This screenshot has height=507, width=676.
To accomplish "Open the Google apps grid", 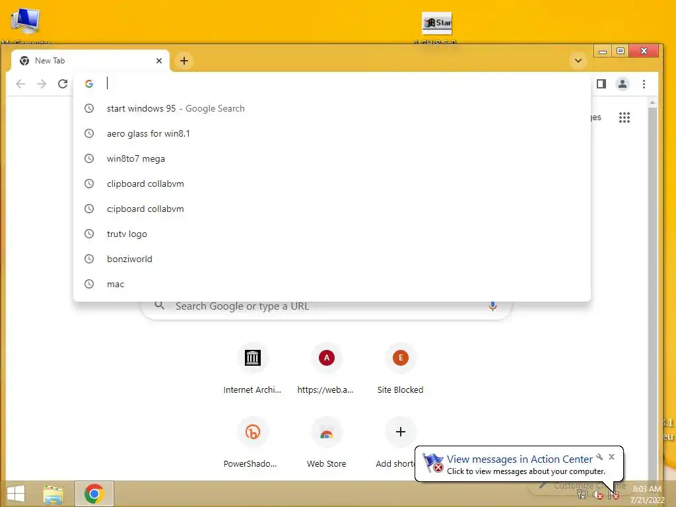I will point(625,118).
